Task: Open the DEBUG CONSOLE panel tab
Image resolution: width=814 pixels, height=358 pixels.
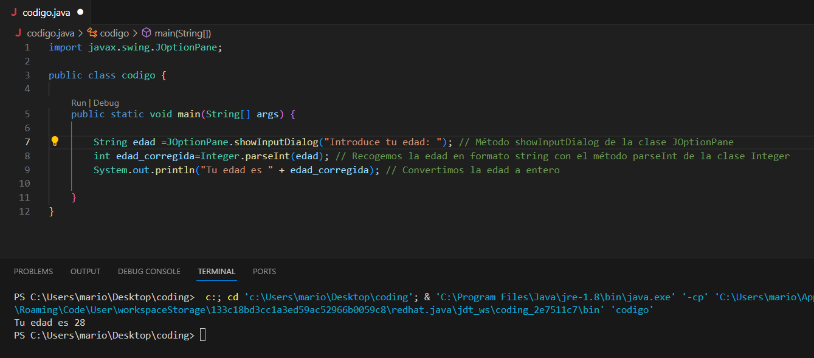Action: (x=149, y=272)
